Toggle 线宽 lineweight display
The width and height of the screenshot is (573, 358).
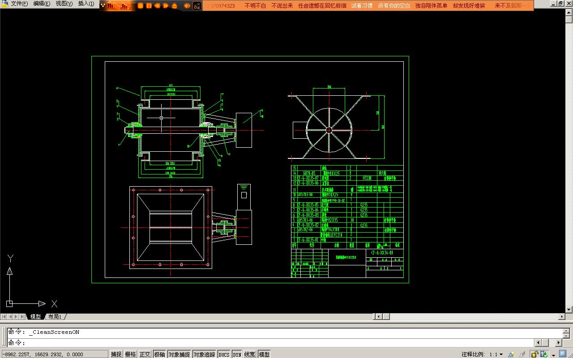tap(250, 354)
